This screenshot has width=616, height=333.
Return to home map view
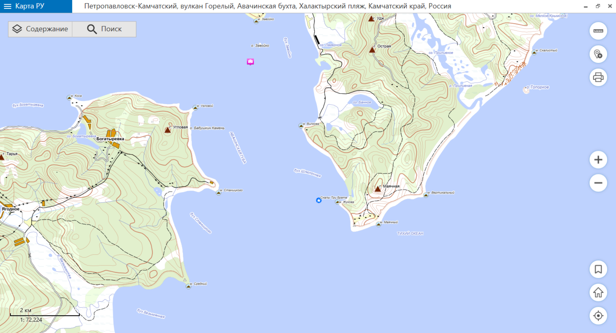[x=598, y=293]
